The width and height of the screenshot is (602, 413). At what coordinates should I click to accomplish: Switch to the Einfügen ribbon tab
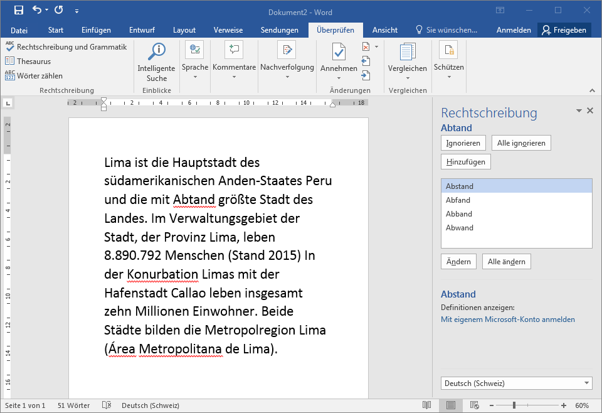[x=96, y=30]
